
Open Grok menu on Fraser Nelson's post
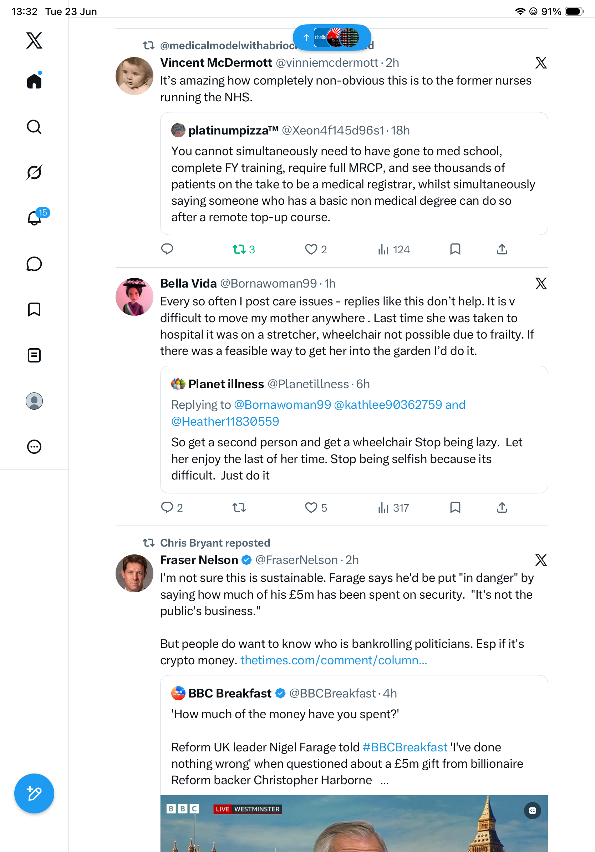tap(541, 560)
